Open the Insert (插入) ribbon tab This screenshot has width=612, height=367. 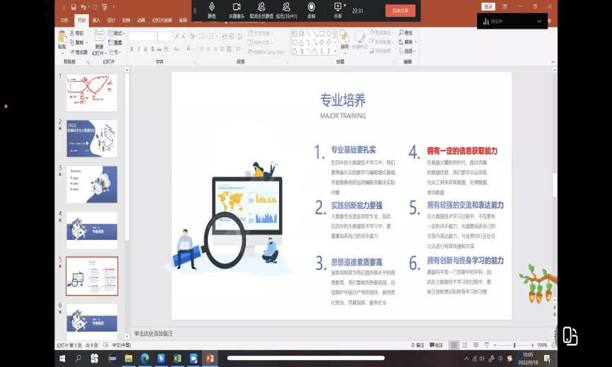(96, 20)
